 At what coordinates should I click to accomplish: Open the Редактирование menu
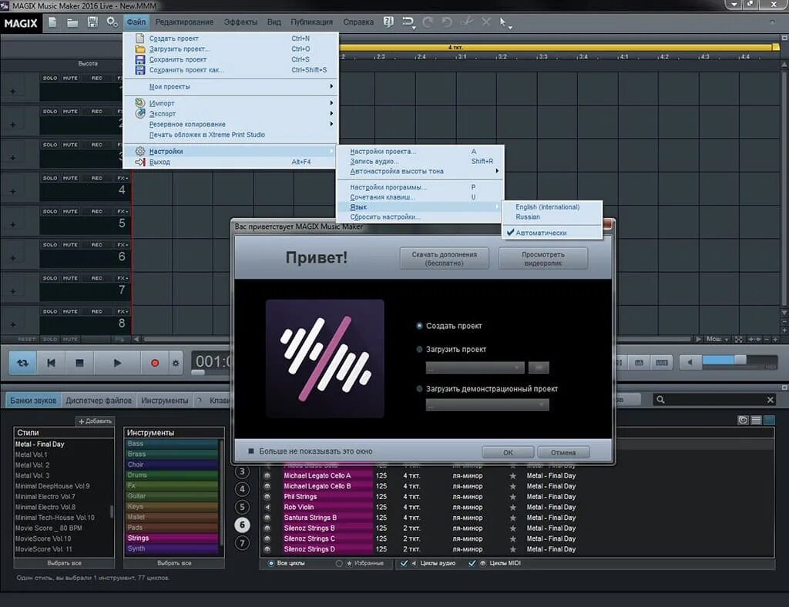pyautogui.click(x=184, y=22)
